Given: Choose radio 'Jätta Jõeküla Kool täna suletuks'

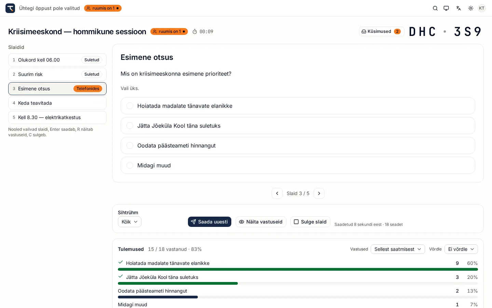Looking at the screenshot, I should pos(130,126).
